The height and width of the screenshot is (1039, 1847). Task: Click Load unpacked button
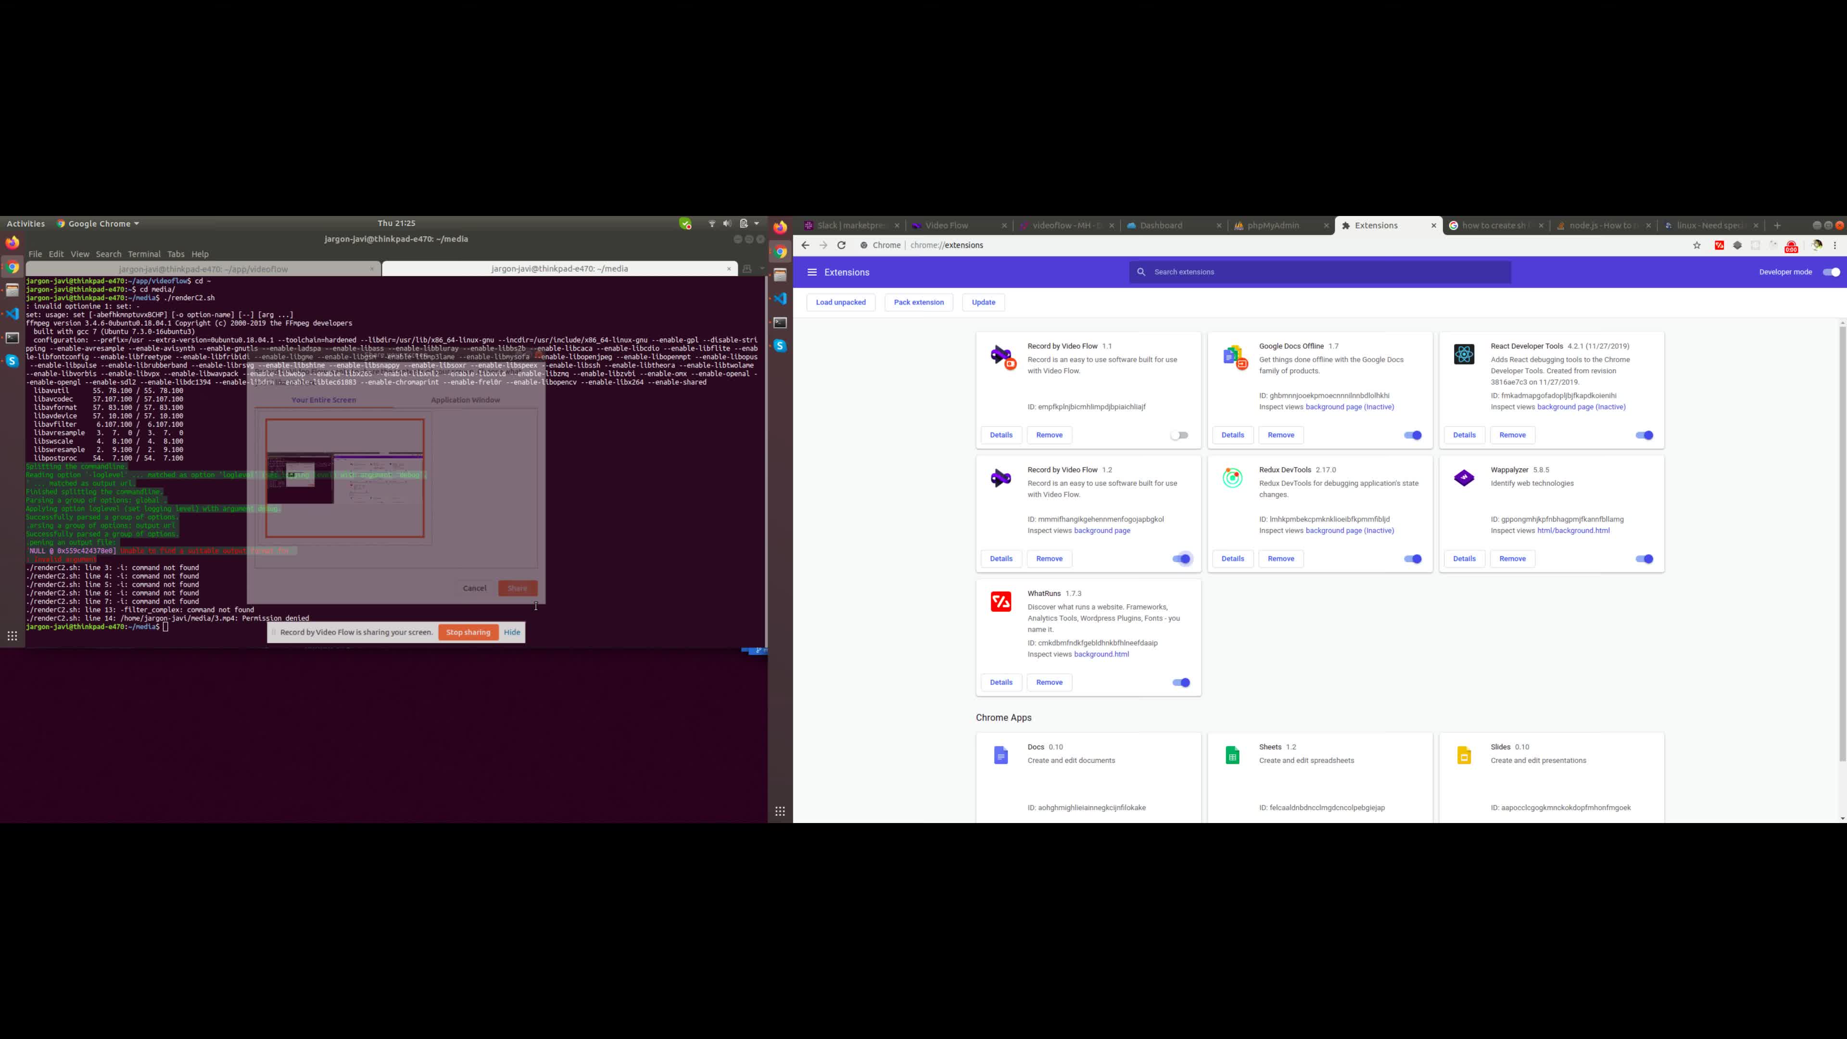[x=840, y=303]
